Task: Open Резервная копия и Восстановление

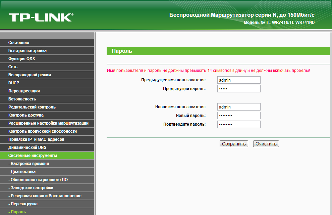Action: (47, 196)
